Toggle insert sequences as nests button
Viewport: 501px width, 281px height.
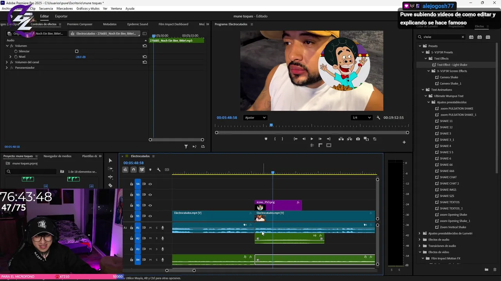(125, 170)
